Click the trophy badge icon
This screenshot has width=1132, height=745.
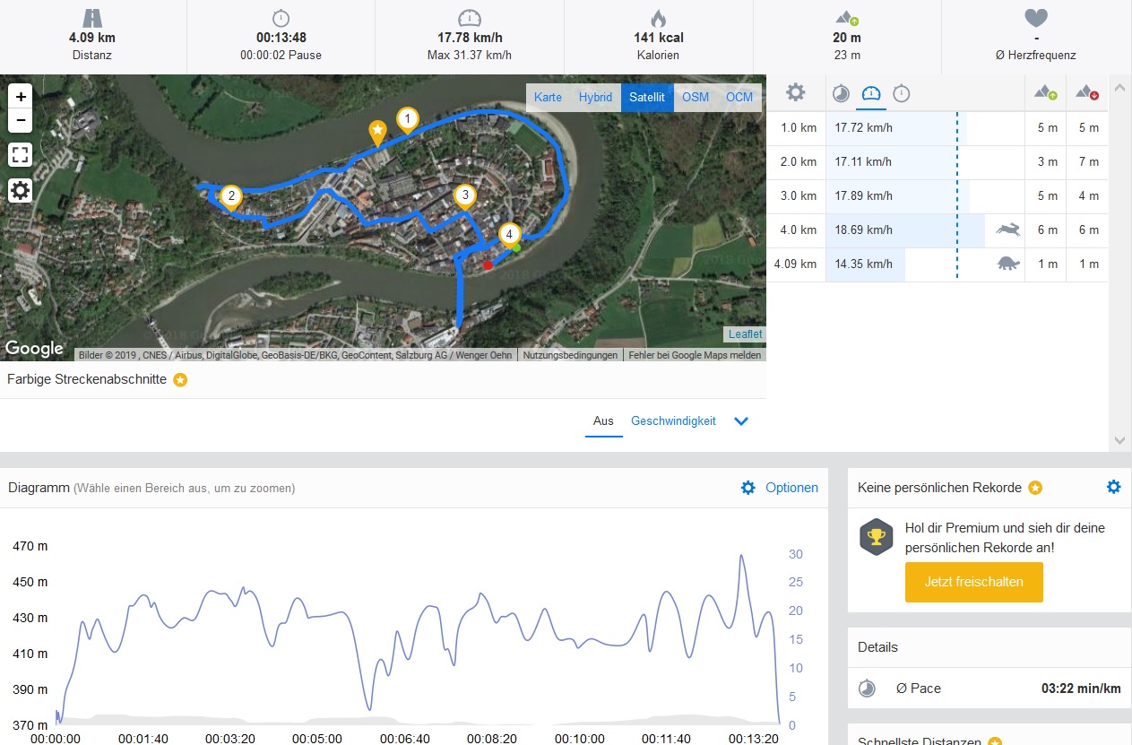coord(876,537)
